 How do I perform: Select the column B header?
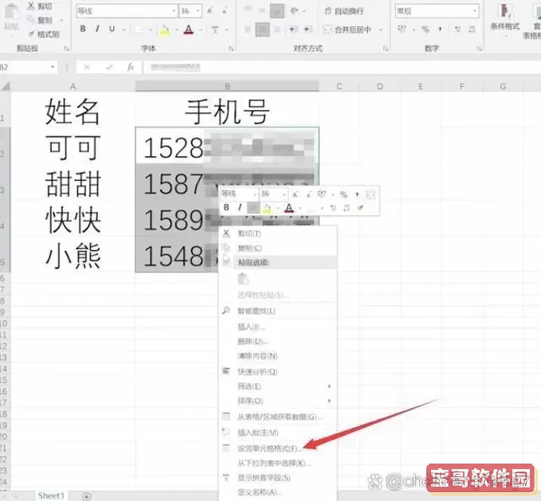pos(227,86)
